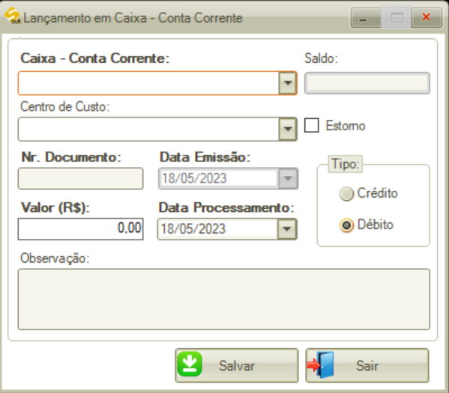The image size is (449, 393).
Task: Close the window with red X
Action: tap(427, 18)
